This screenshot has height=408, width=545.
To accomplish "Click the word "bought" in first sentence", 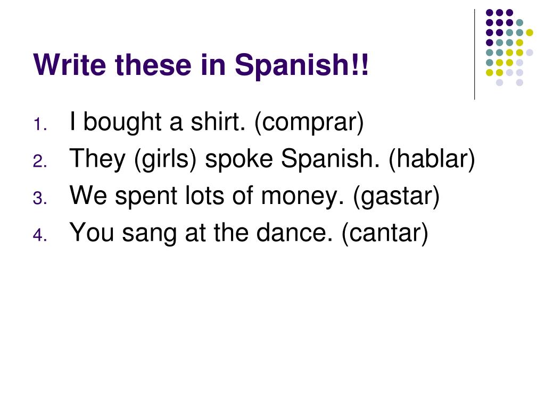I will (122, 123).
